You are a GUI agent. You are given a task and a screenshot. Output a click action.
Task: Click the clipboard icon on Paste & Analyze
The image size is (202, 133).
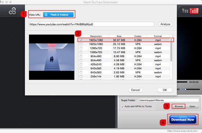(x=46, y=15)
